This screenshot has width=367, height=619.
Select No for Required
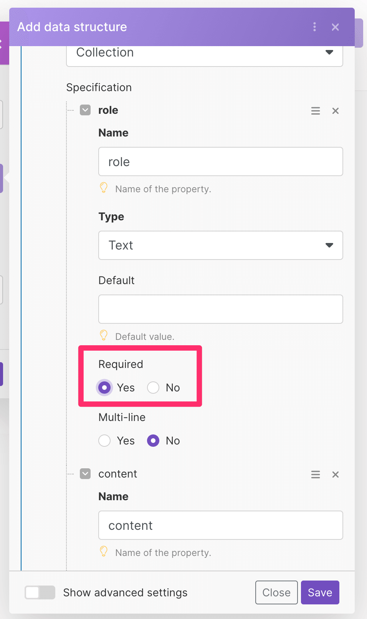153,388
